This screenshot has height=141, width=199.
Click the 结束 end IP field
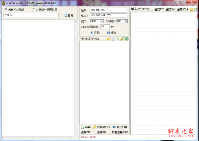tap(108, 16)
